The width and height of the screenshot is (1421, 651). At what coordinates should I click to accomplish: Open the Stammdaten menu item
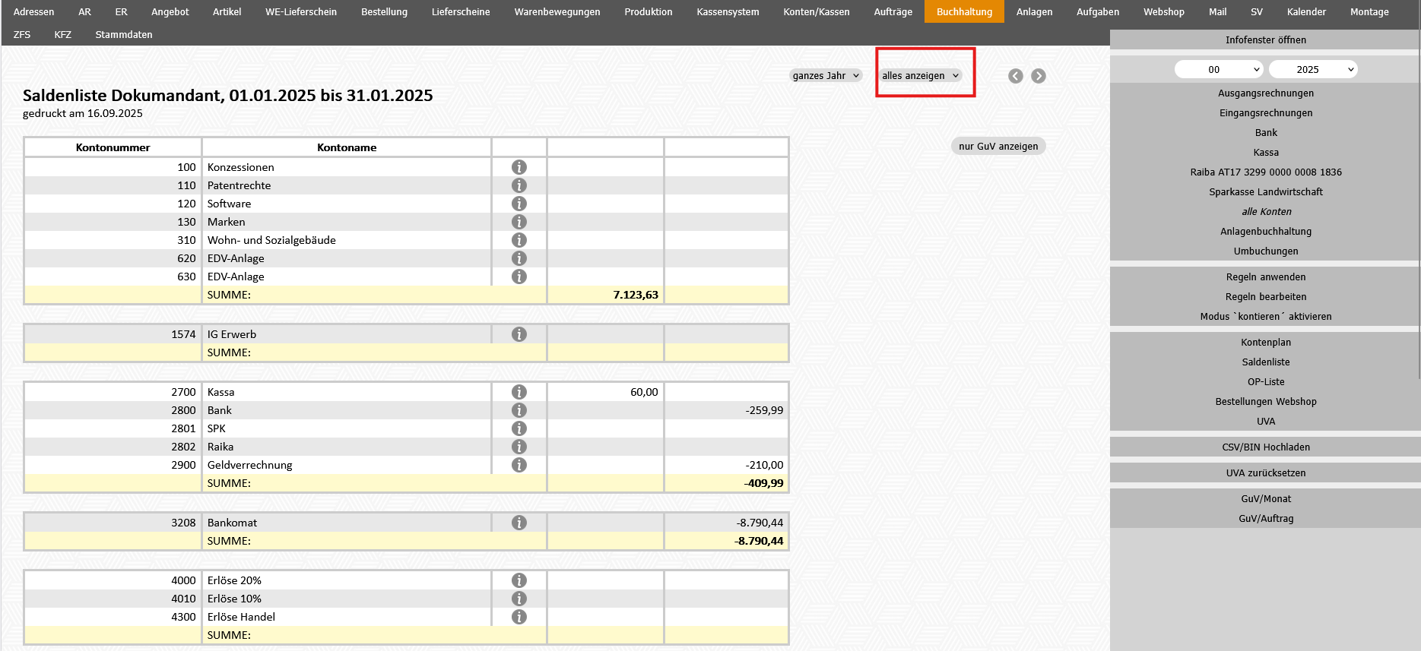[124, 34]
